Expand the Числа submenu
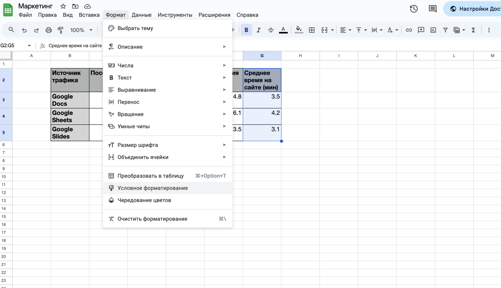501x288 pixels. point(168,65)
